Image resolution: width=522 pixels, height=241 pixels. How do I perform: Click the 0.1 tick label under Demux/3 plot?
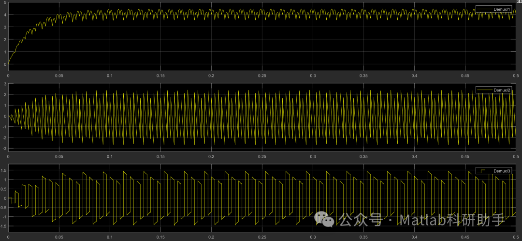tap(110, 238)
